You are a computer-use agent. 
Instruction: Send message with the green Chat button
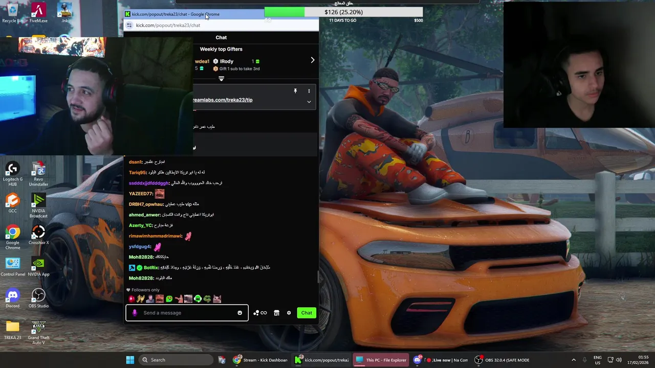(x=307, y=313)
